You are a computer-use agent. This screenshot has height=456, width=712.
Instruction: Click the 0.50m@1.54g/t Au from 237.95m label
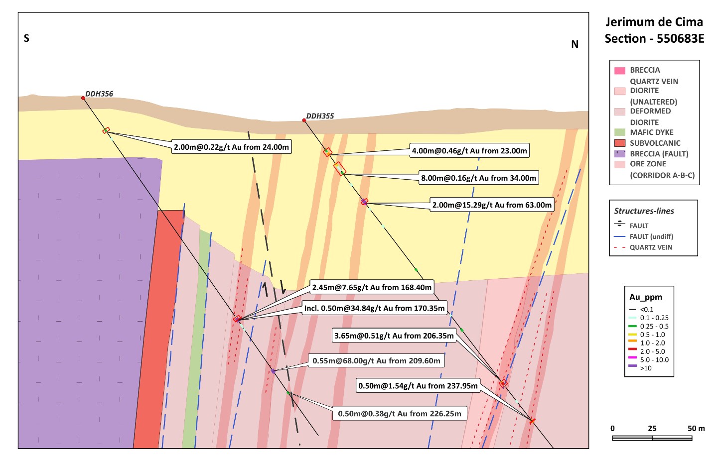point(418,386)
